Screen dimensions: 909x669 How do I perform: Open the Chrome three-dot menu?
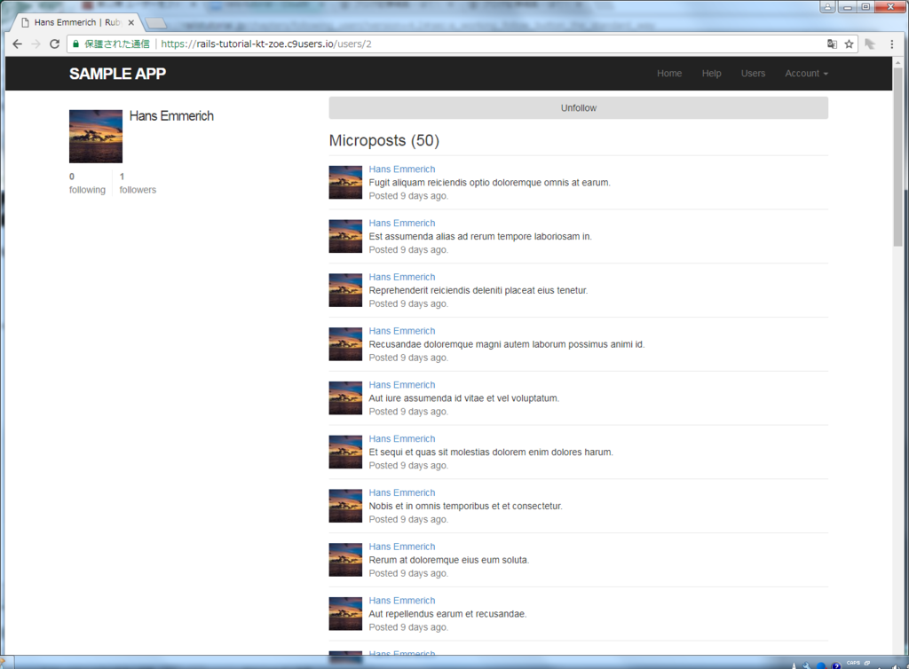pyautogui.click(x=891, y=44)
